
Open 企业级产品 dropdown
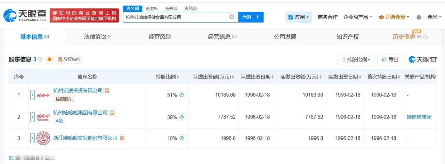[358, 17]
